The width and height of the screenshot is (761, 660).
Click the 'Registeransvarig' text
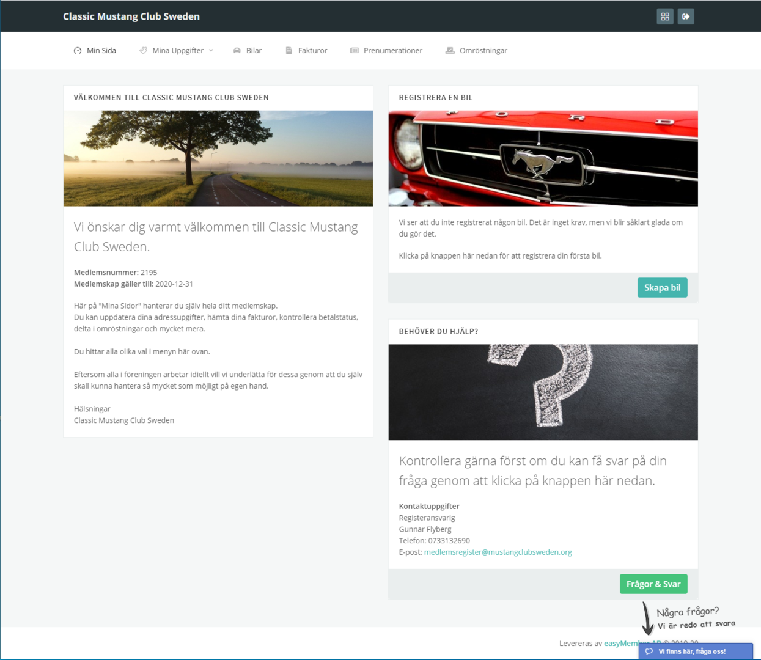tap(427, 518)
